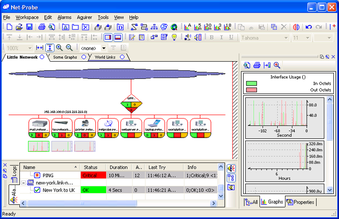Click the lightbulb icon in the toolbar

[174, 37]
